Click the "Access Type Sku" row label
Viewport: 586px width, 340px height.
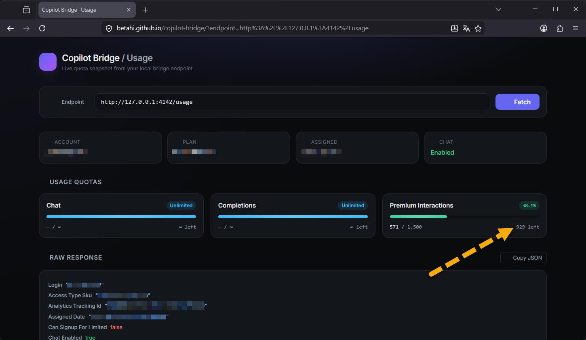(x=70, y=296)
